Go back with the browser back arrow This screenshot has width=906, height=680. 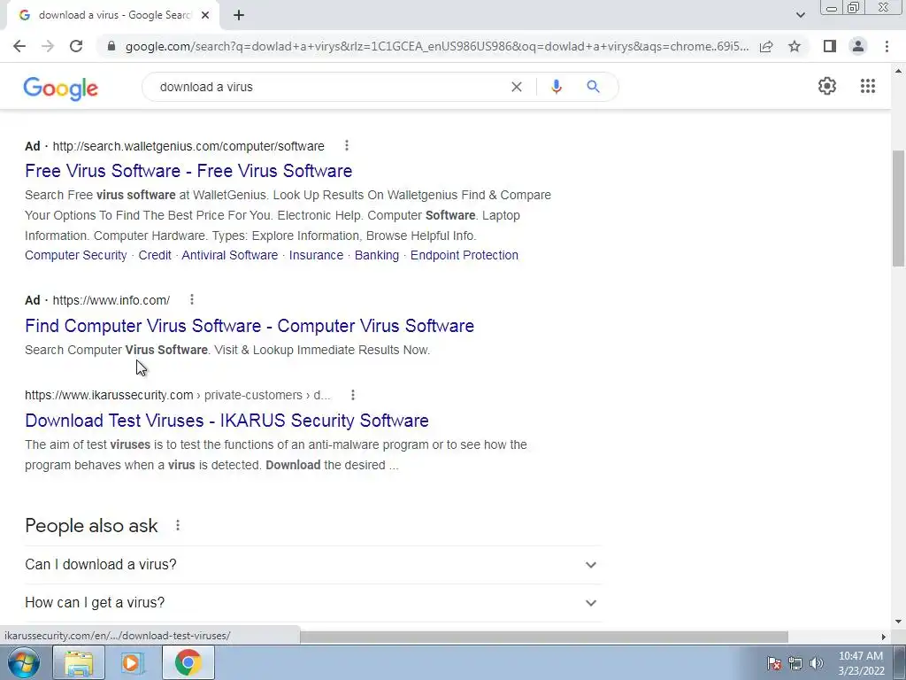coord(19,46)
